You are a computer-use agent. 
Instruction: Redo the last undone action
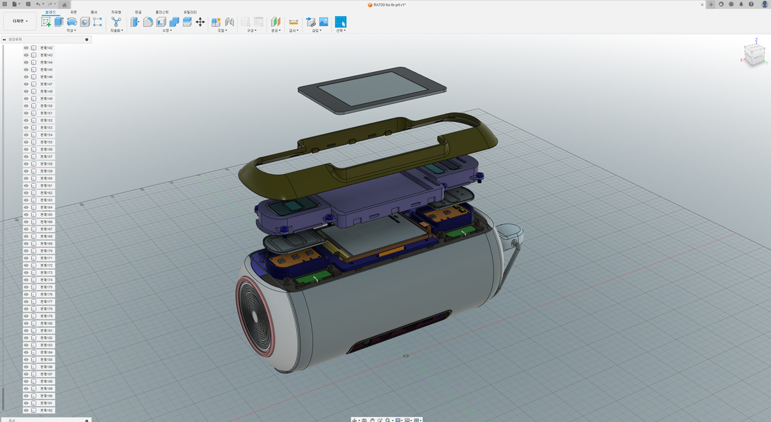[49, 4]
